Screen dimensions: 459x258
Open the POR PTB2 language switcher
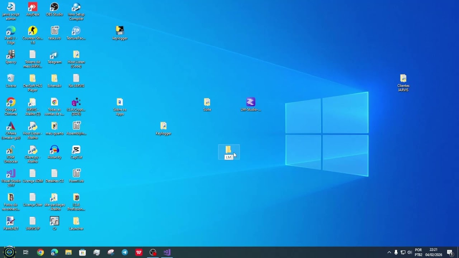click(418, 252)
